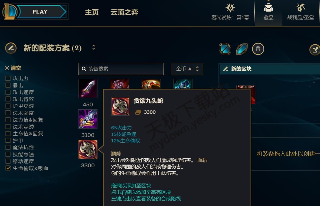Screen dimensions: 320x206
Task: Enable the 攻击力 filter checkbox
Action: [x=8, y=78]
